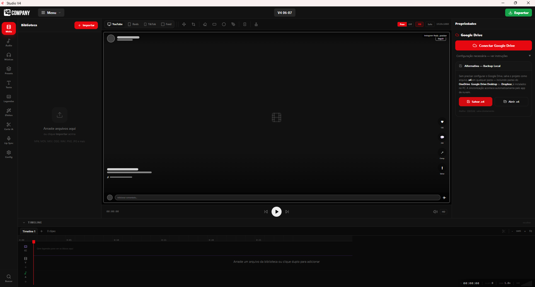
Task: Click the split layout tool icon
Action: click(245, 24)
